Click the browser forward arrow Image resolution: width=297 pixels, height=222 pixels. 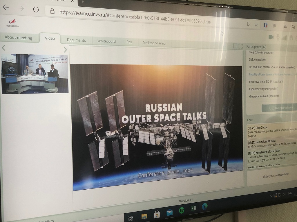(21, 8)
